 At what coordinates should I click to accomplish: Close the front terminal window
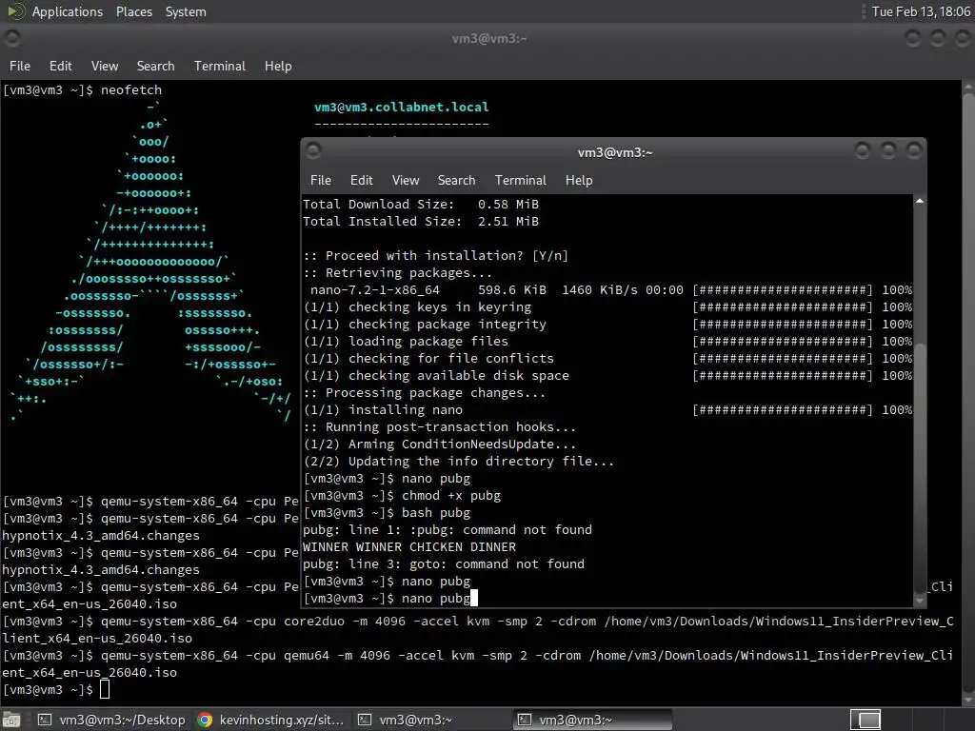pyautogui.click(x=914, y=150)
